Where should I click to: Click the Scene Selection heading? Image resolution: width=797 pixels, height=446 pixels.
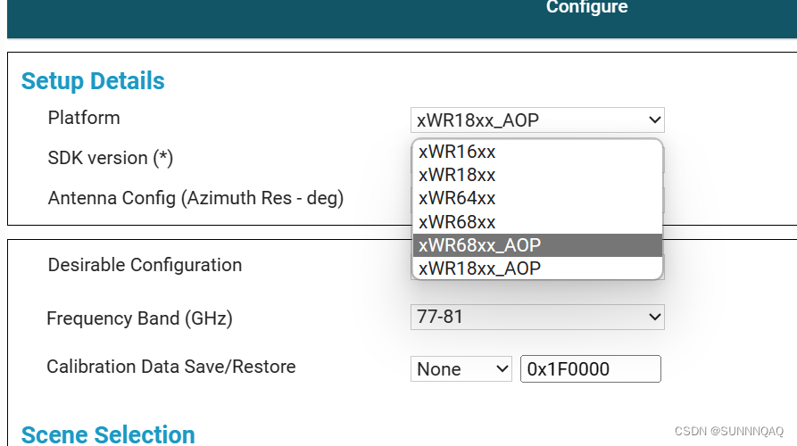(108, 434)
